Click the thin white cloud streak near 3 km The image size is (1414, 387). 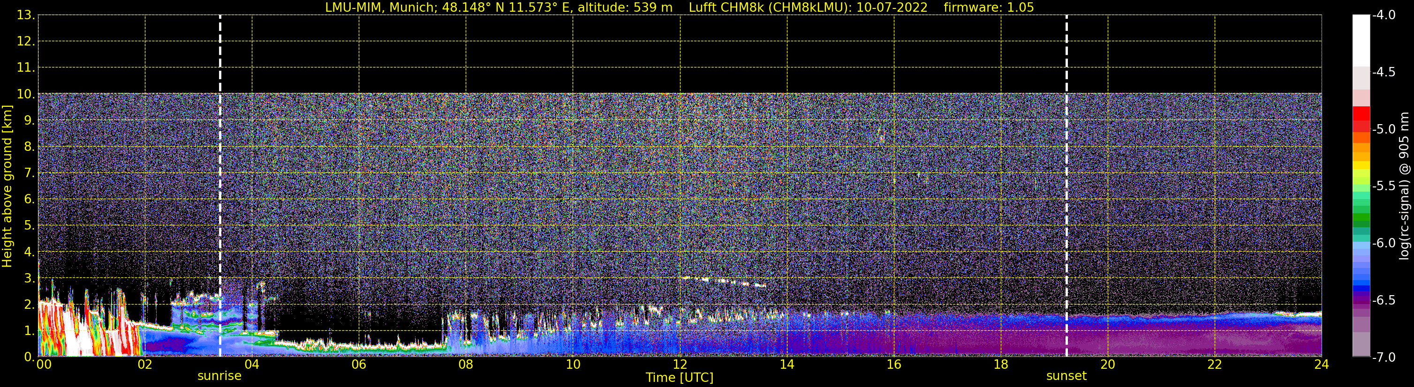coord(724,282)
